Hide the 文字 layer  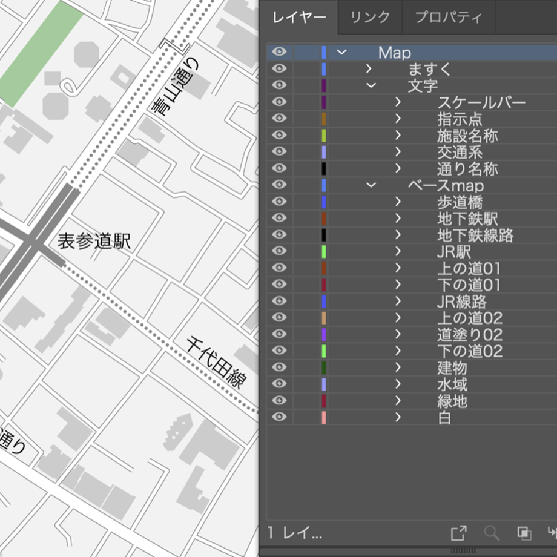coord(279,85)
